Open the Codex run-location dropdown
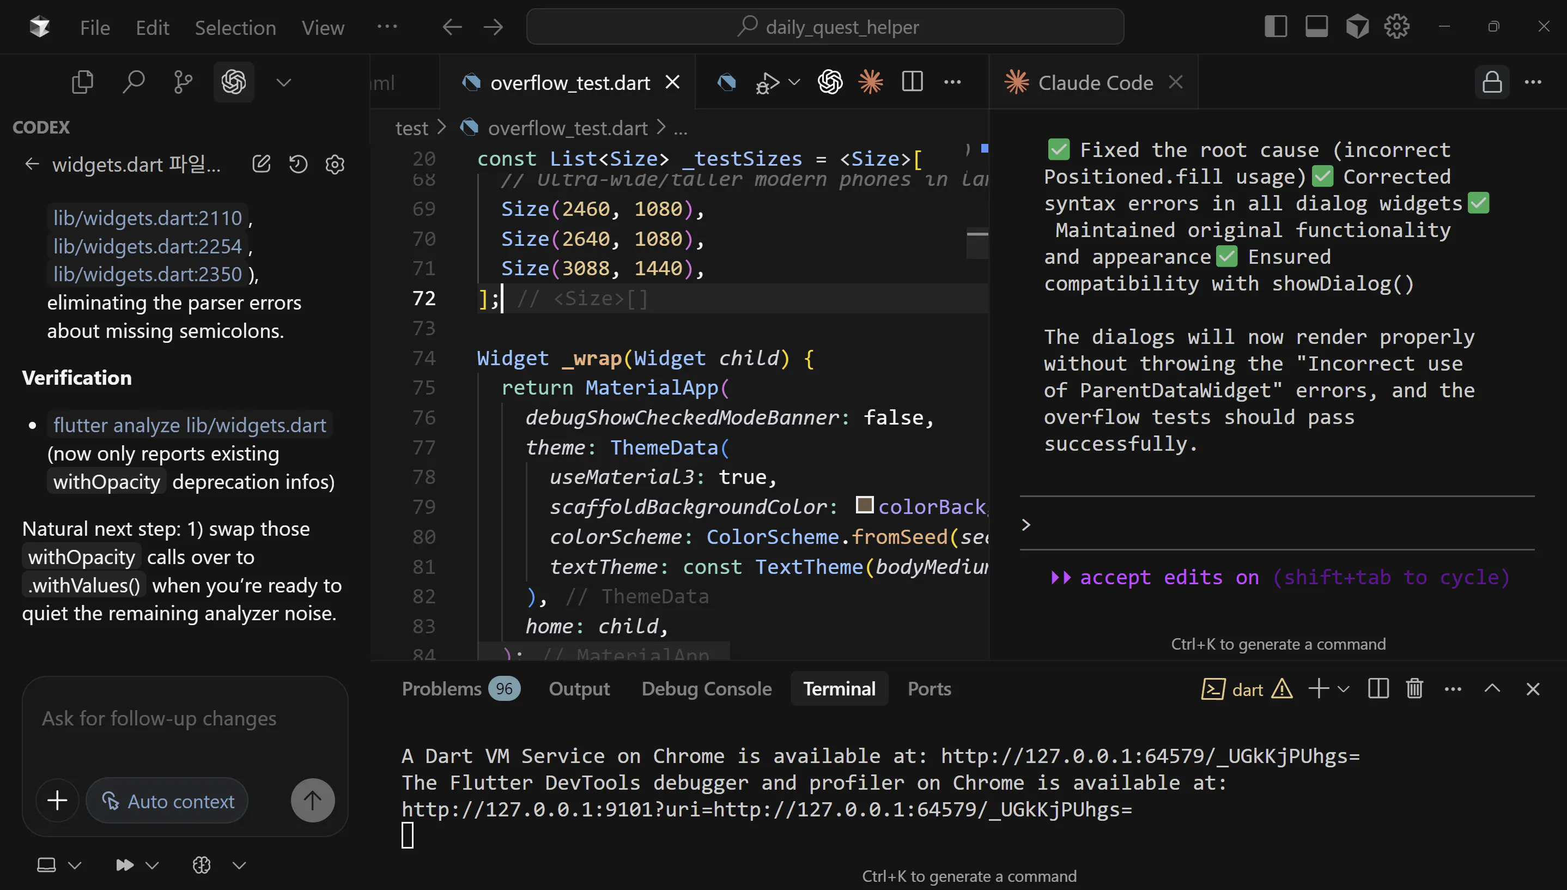The image size is (1567, 890). click(x=59, y=865)
